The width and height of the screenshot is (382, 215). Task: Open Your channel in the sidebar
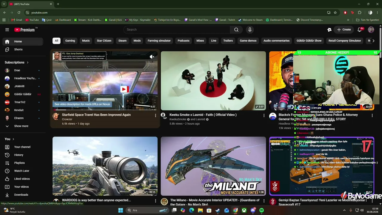[23, 147]
